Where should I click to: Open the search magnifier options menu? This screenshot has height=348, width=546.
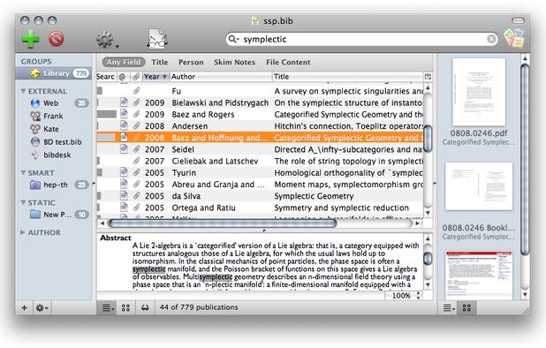point(233,39)
